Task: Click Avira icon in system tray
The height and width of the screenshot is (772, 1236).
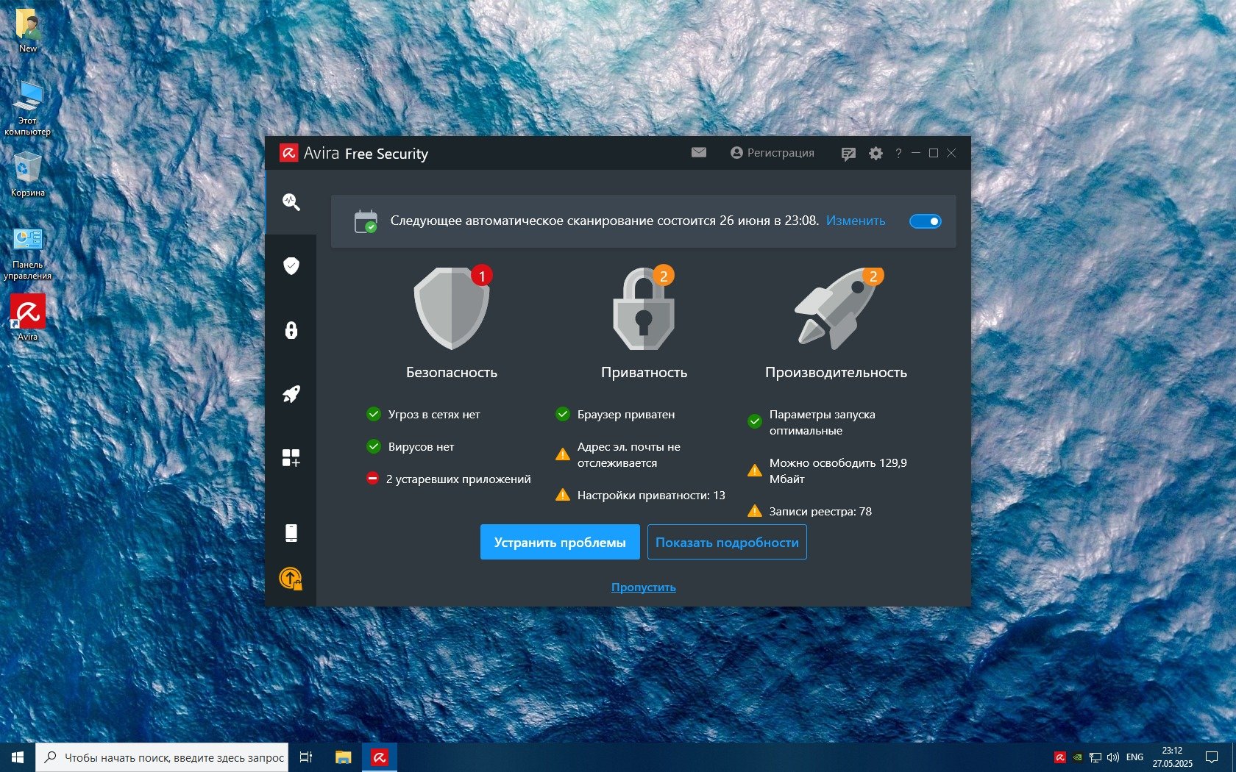Action: click(x=1060, y=757)
